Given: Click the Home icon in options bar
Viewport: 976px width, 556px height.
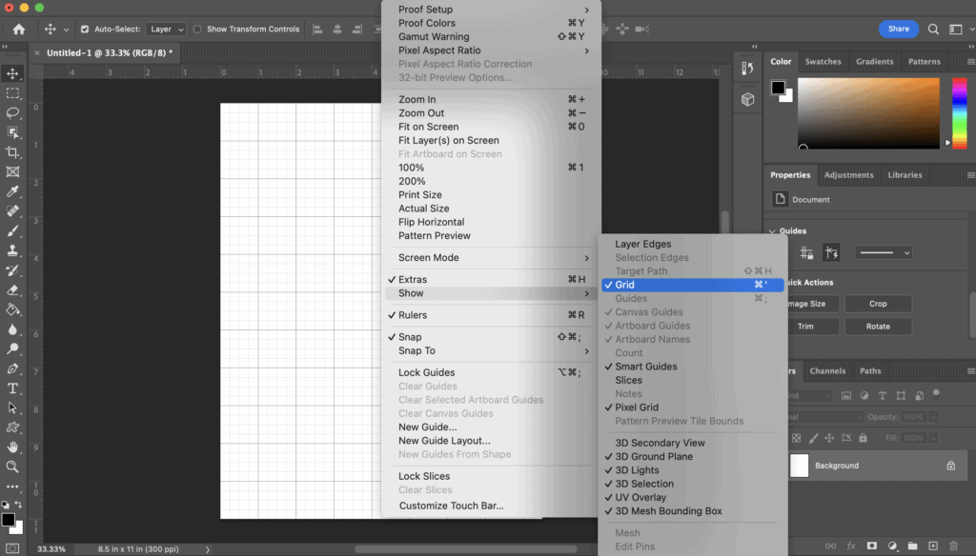Looking at the screenshot, I should click(18, 30).
